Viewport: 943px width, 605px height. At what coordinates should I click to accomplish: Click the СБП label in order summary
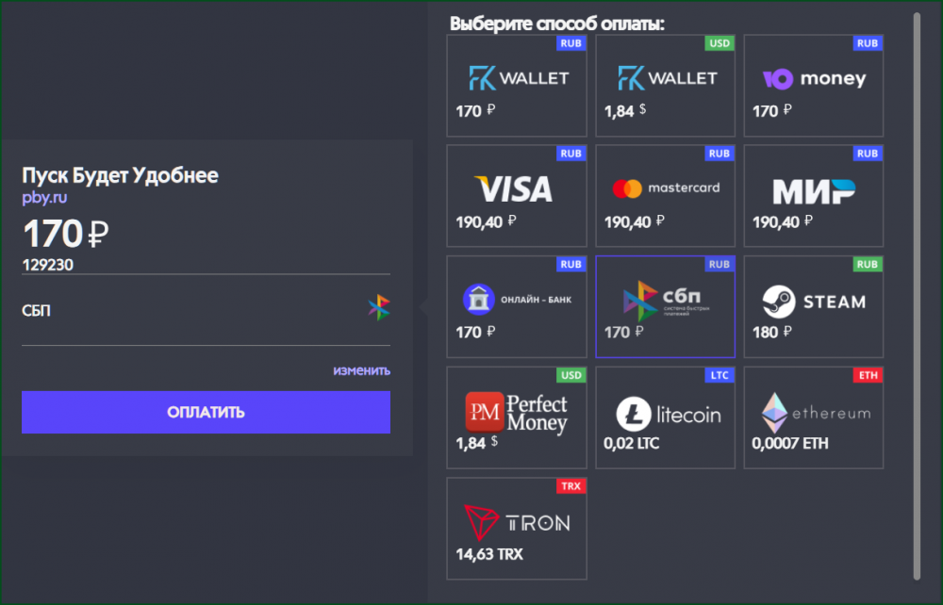coord(36,311)
